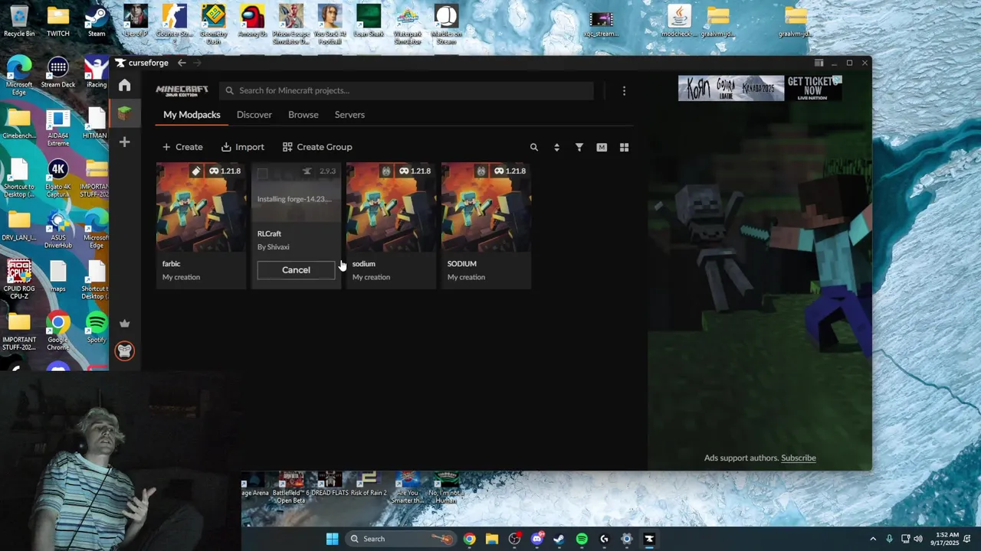Select the Loan Shark desktop shortcut

pyautogui.click(x=369, y=21)
